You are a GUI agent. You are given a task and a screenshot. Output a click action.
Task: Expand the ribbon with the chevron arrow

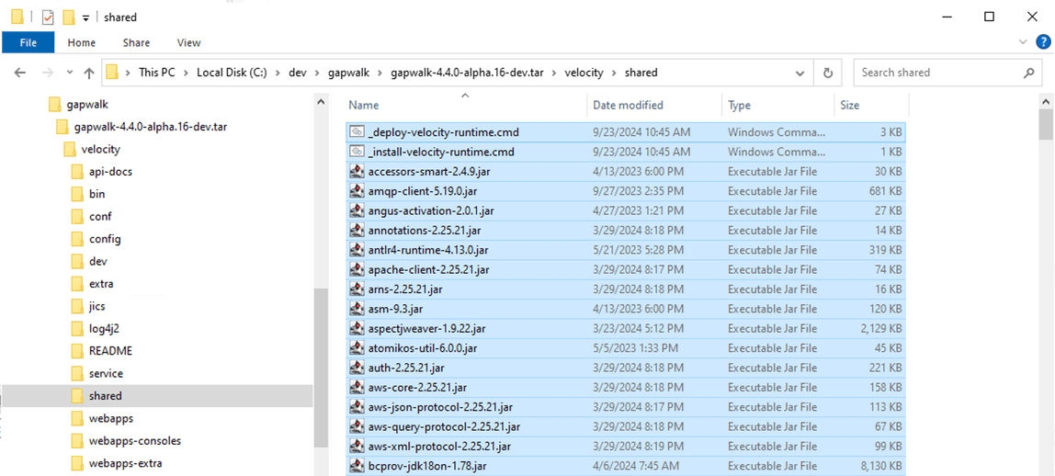point(1024,42)
